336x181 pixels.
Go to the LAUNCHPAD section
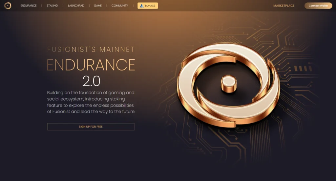(x=76, y=6)
